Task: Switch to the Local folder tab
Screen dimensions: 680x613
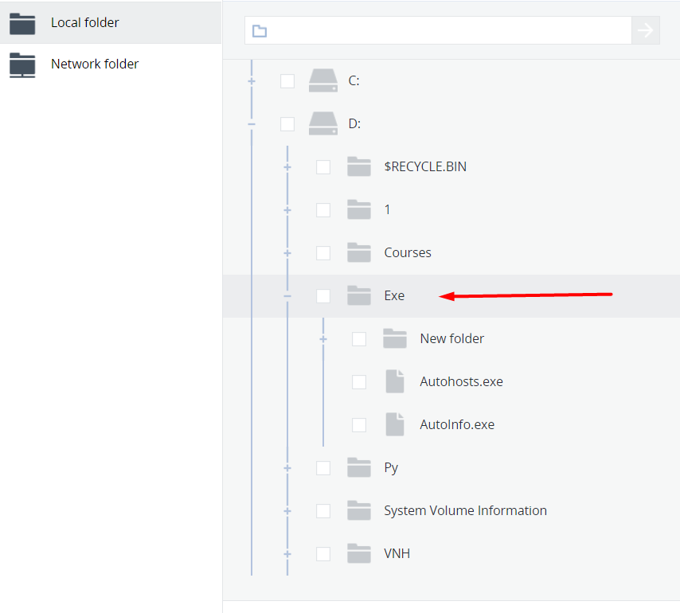Action: 84,22
